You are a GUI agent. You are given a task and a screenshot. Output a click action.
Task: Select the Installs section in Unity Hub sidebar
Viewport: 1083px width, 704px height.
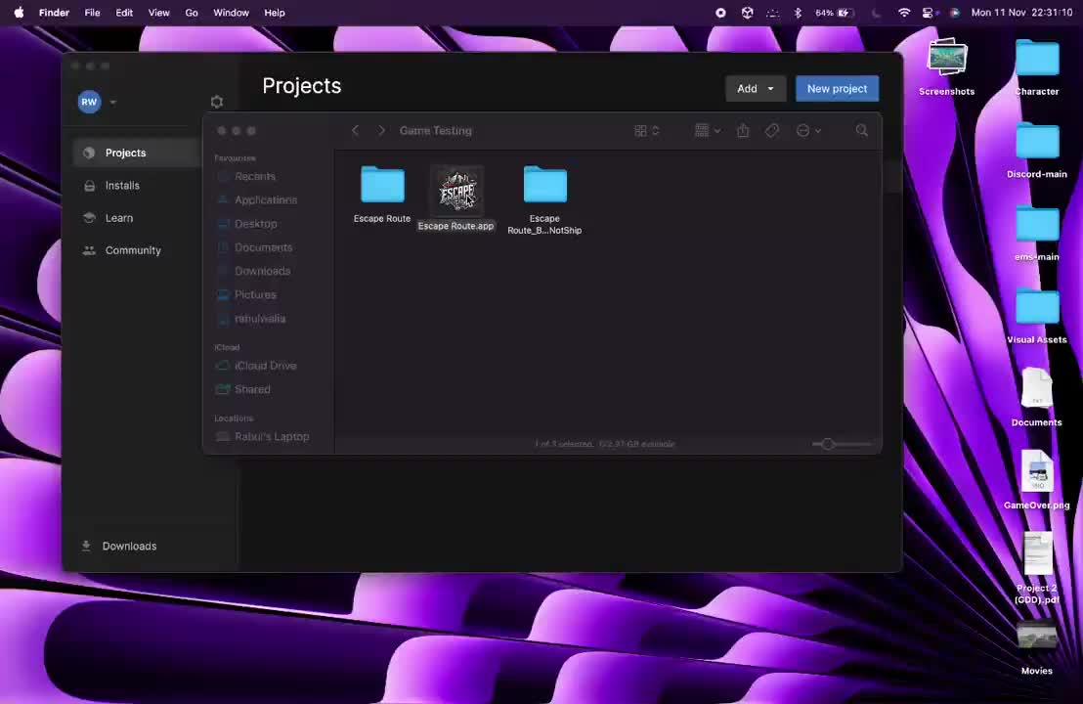coord(122,185)
